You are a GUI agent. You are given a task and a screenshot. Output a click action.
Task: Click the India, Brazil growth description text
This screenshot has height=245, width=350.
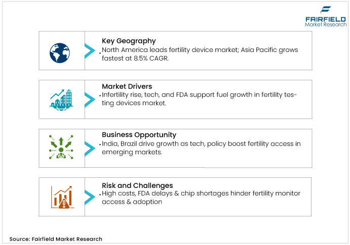point(201,148)
